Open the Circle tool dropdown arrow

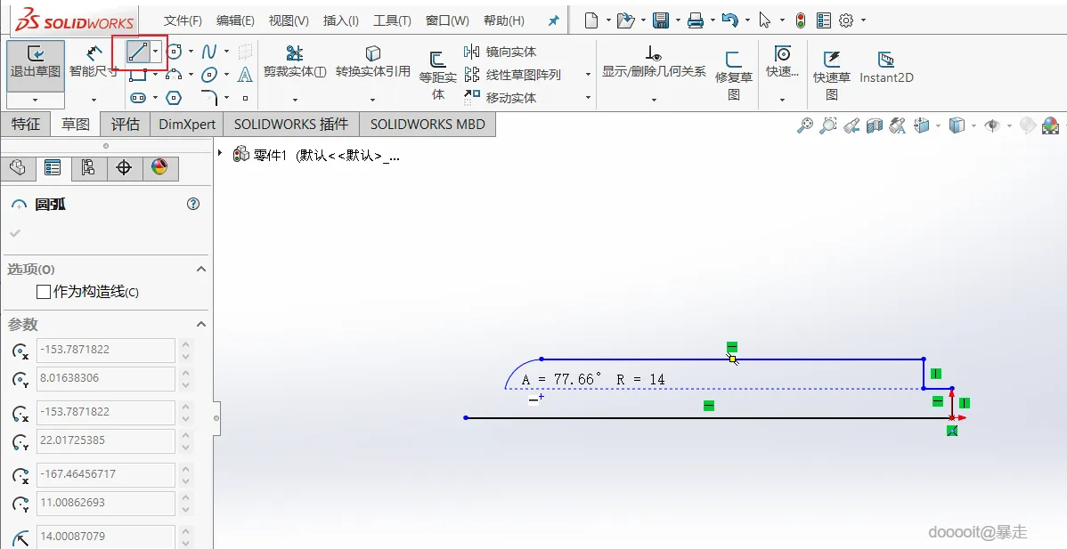(191, 52)
